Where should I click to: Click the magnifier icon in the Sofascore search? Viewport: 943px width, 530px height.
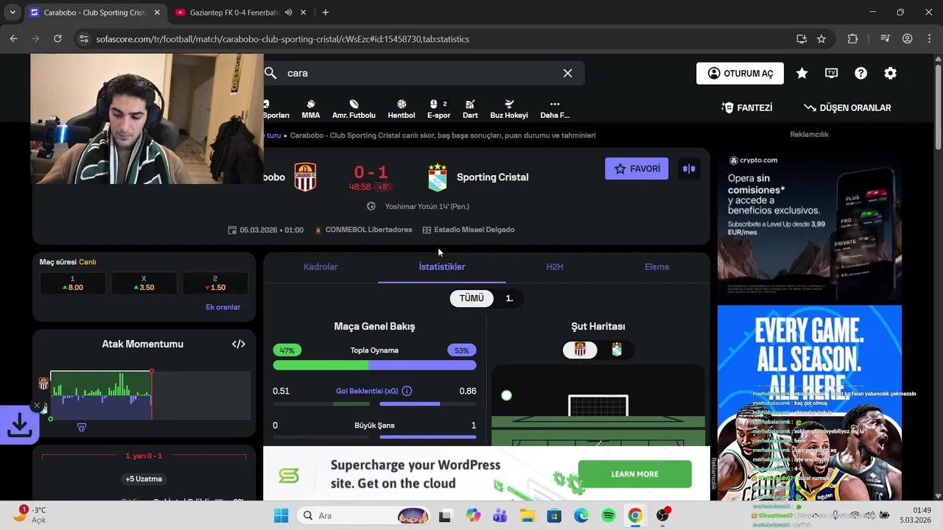click(270, 73)
